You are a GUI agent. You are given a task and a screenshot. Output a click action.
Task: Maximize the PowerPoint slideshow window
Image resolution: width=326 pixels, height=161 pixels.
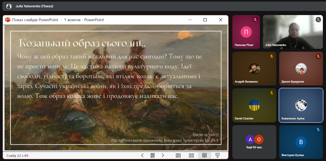(205, 20)
